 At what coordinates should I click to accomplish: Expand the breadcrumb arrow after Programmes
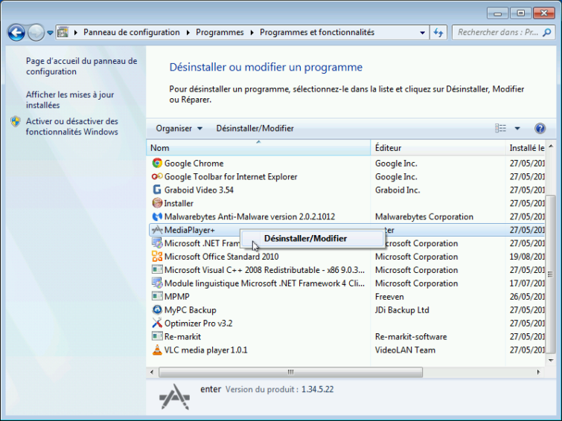coord(252,33)
